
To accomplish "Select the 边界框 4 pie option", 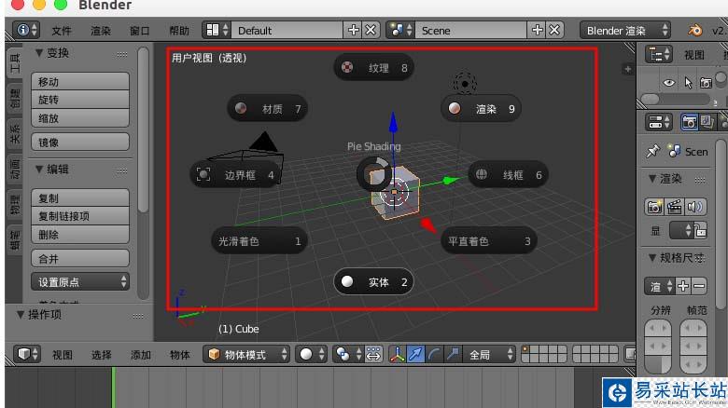I will pyautogui.click(x=235, y=175).
